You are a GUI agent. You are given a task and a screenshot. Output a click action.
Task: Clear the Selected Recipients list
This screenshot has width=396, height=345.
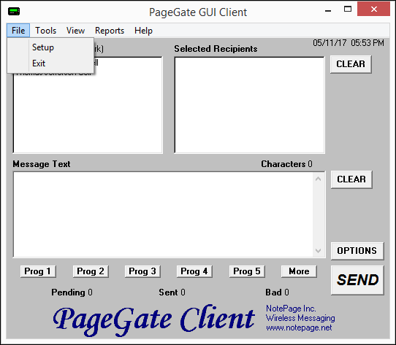pos(351,64)
